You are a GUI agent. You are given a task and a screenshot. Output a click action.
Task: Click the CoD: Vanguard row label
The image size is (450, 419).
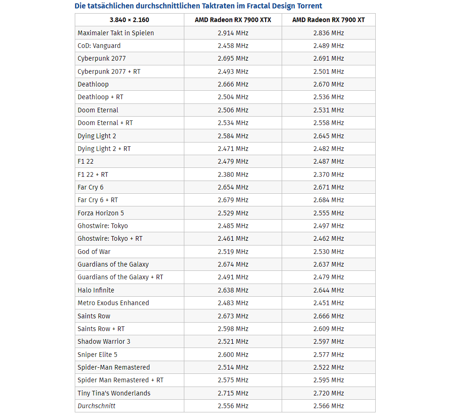(x=99, y=46)
